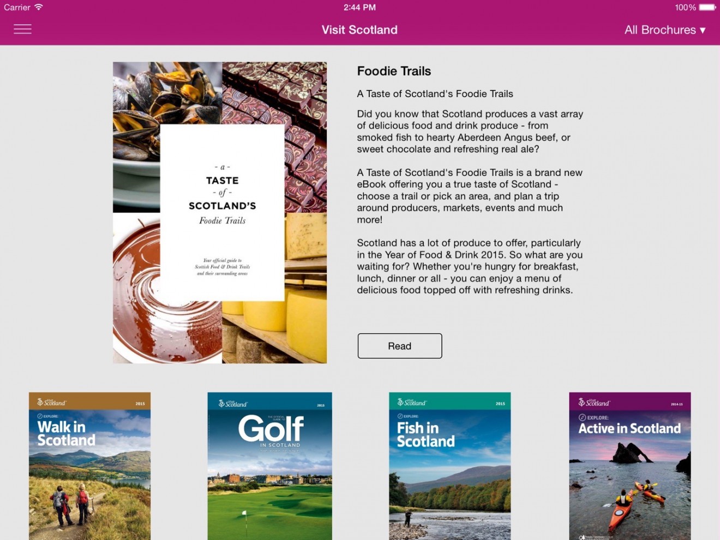Click the battery icon in status bar
The image size is (720, 540).
pos(707,7)
